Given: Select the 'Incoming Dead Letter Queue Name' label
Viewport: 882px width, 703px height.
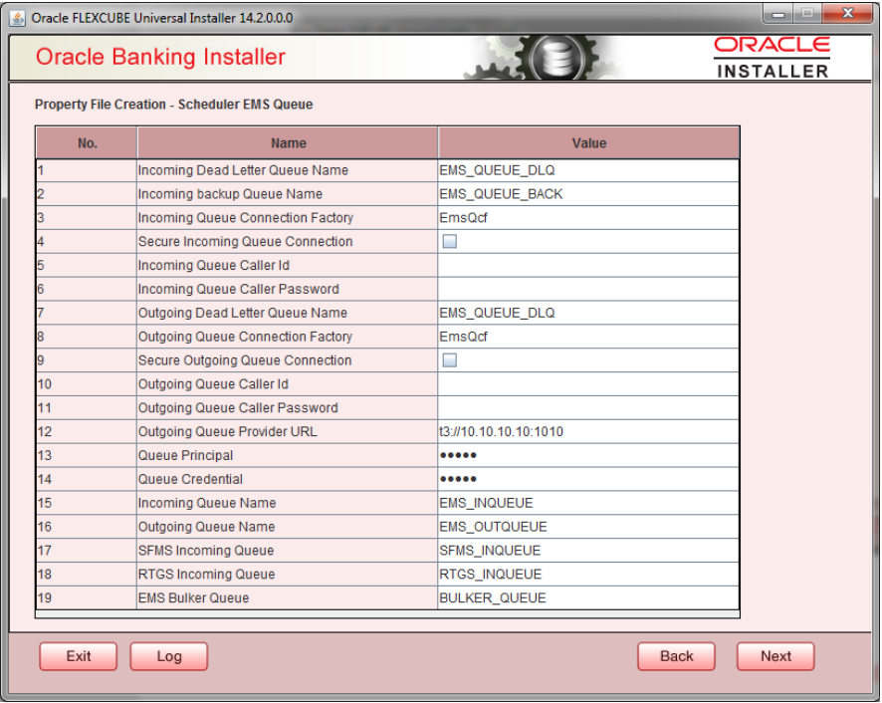Looking at the screenshot, I should click(x=243, y=170).
